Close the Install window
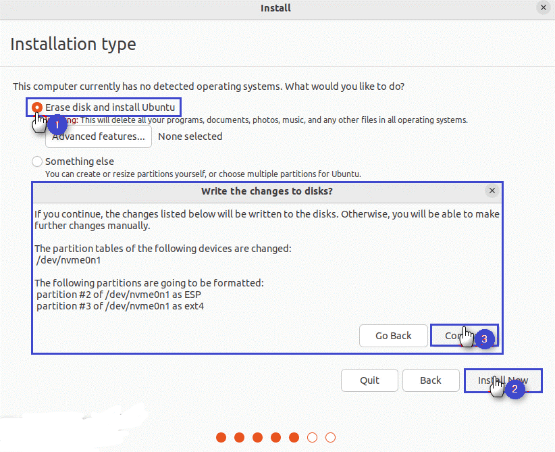The height and width of the screenshot is (452, 555). click(543, 8)
